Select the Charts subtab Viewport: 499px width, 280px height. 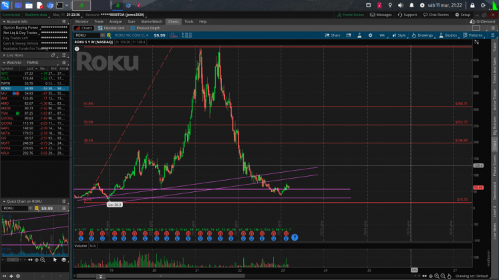[84, 28]
